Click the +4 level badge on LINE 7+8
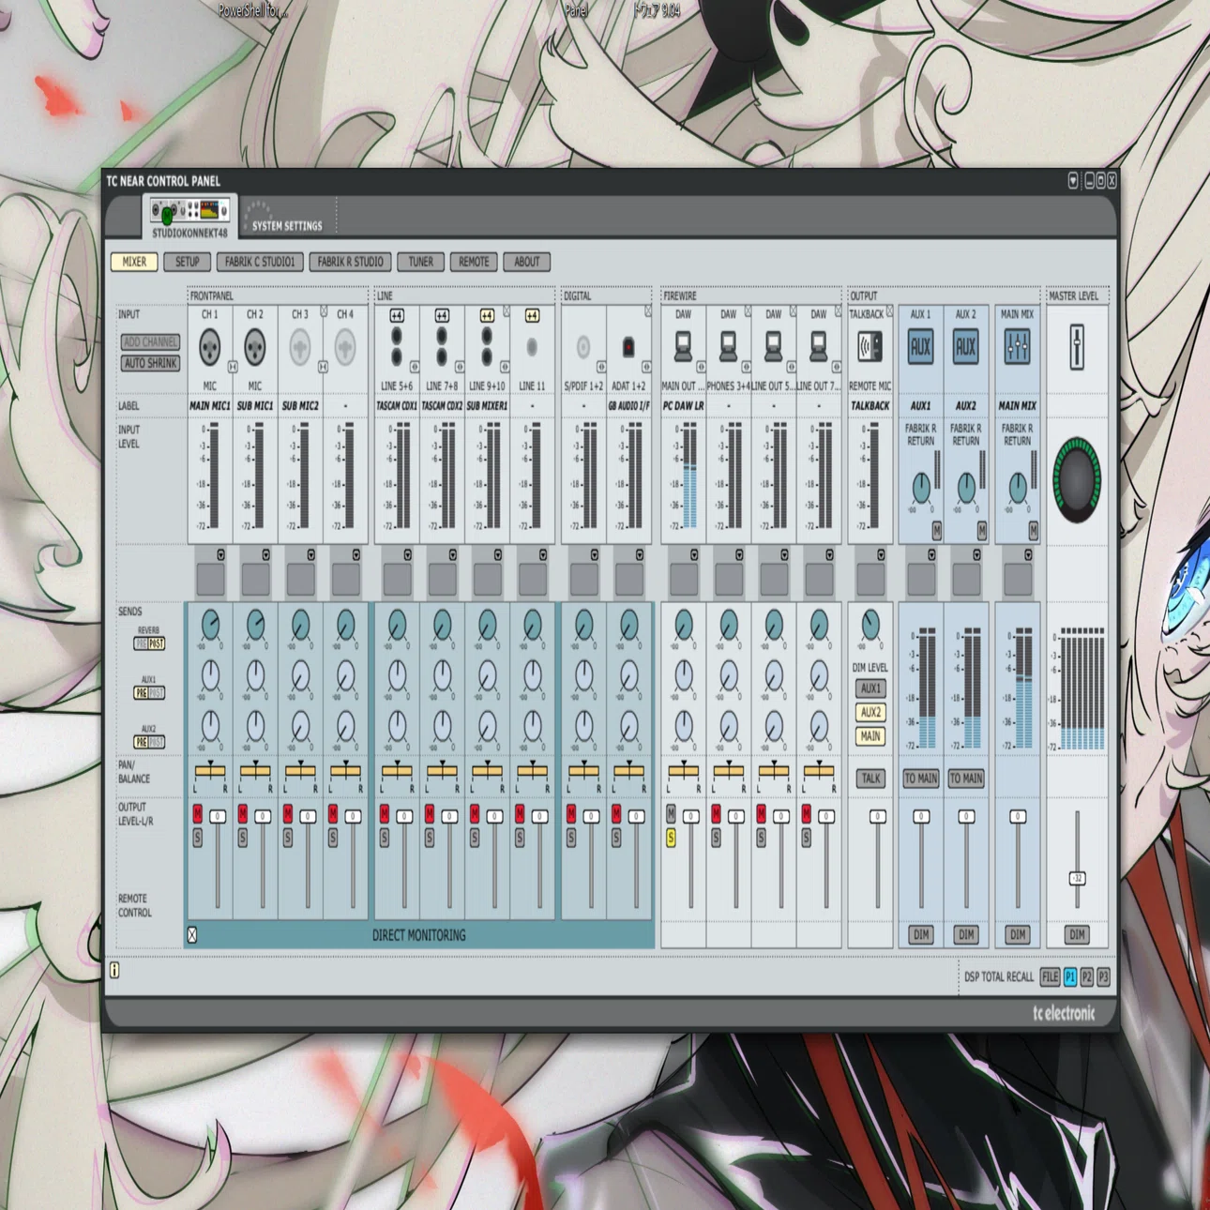1210x1210 pixels. click(x=442, y=316)
